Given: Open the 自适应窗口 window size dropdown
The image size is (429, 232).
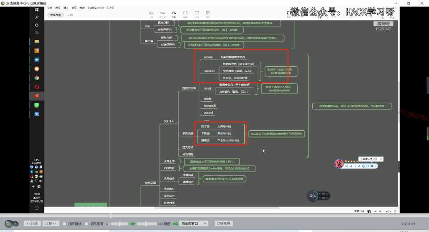Looking at the screenshot, I should [193, 224].
